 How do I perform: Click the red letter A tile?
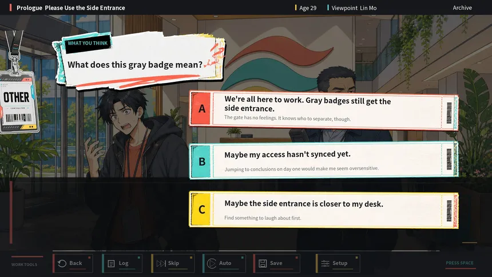click(x=201, y=108)
